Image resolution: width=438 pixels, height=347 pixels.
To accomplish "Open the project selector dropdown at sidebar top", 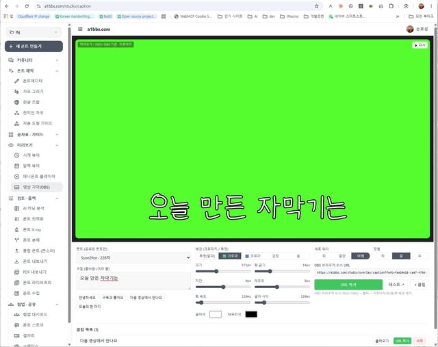I will coord(34,32).
